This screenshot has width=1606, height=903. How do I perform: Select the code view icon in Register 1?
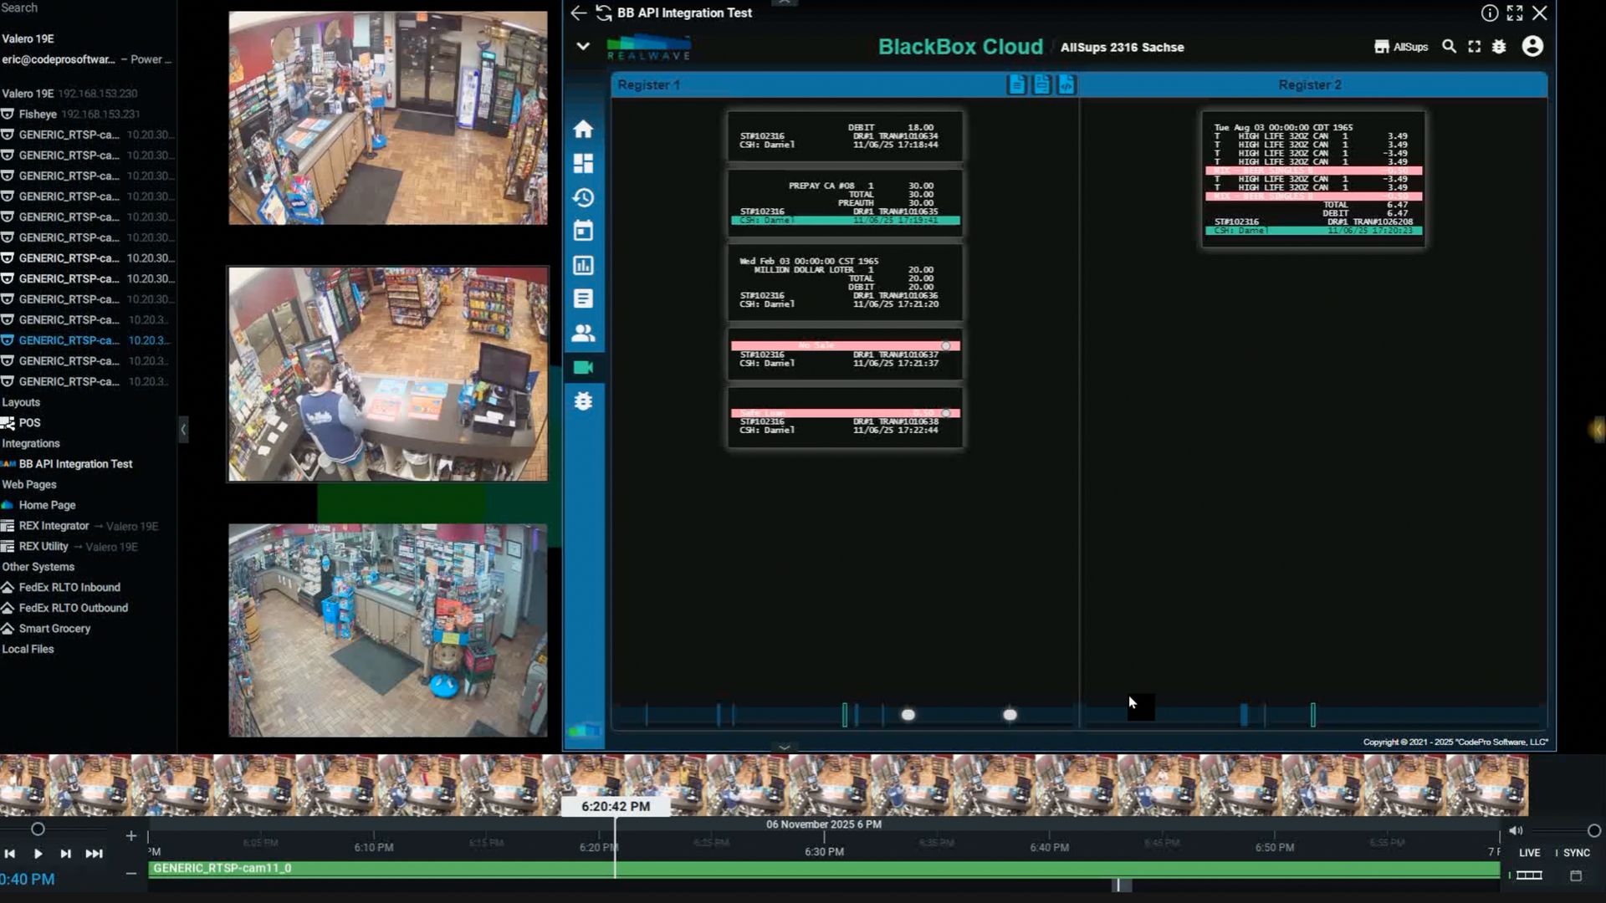pos(1066,84)
